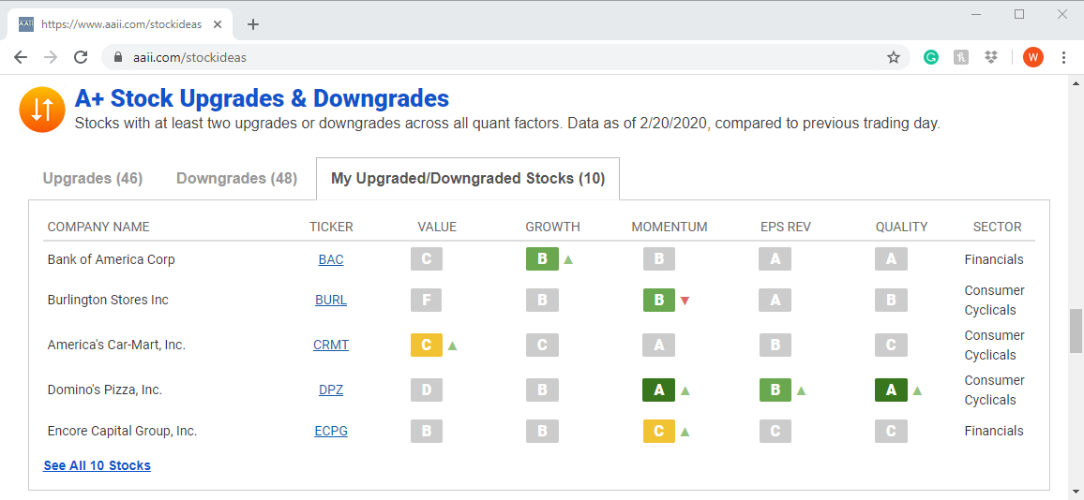Click the SECTOR column header
The width and height of the screenshot is (1084, 500).
997,227
